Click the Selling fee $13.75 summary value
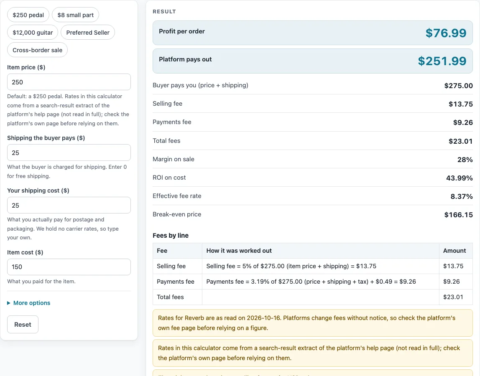The width and height of the screenshot is (480, 376). pyautogui.click(x=460, y=104)
